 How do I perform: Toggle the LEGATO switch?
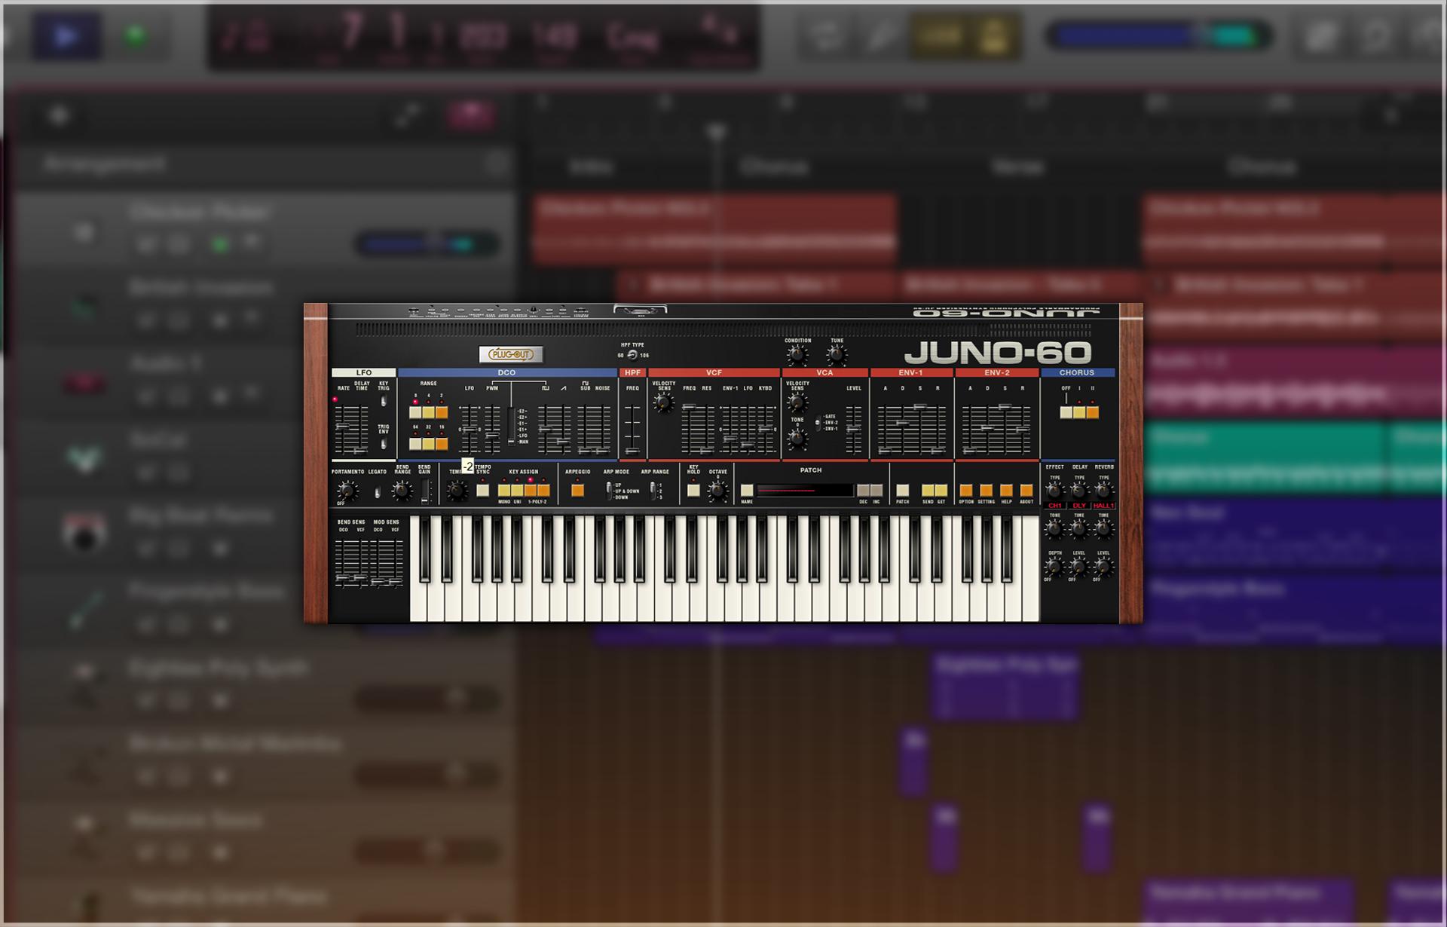pyautogui.click(x=378, y=492)
